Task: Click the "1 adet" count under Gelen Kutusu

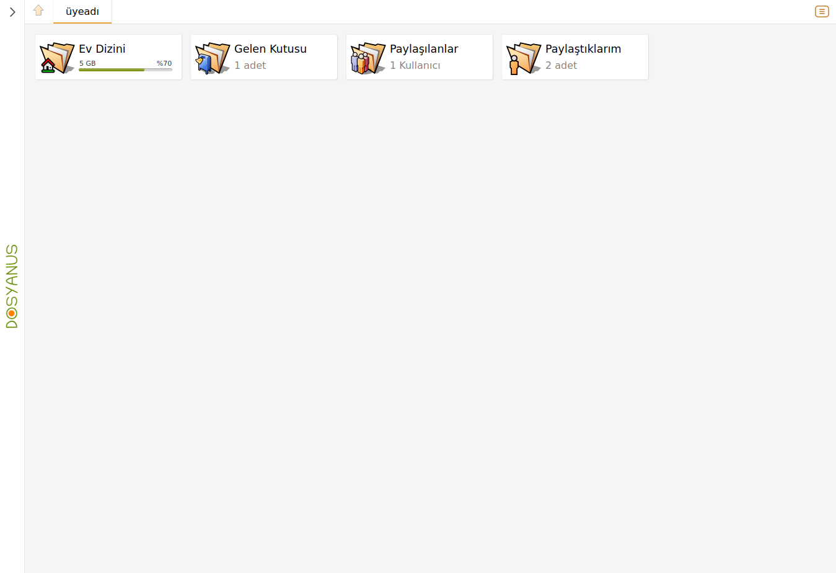Action: [250, 65]
